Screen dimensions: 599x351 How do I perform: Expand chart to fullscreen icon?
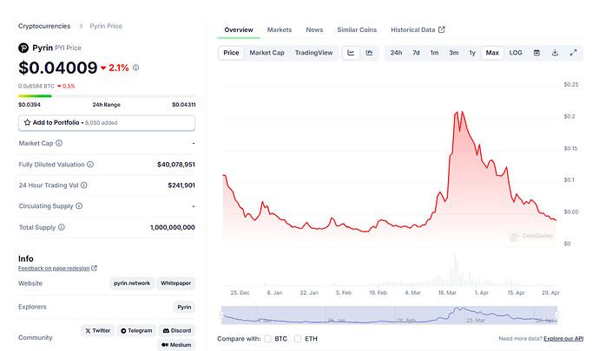coord(574,53)
